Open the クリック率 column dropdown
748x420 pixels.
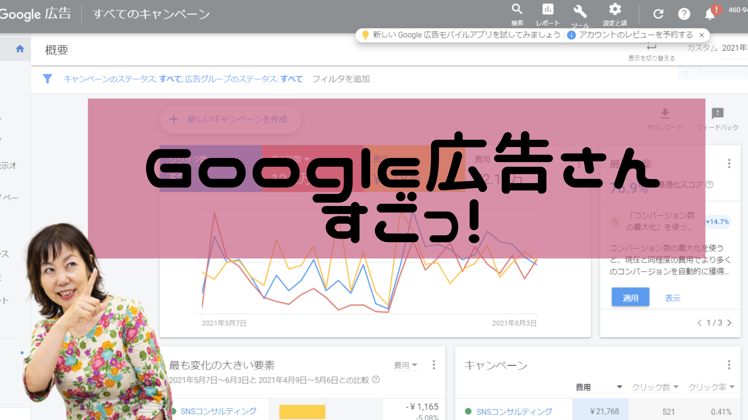tap(712, 387)
